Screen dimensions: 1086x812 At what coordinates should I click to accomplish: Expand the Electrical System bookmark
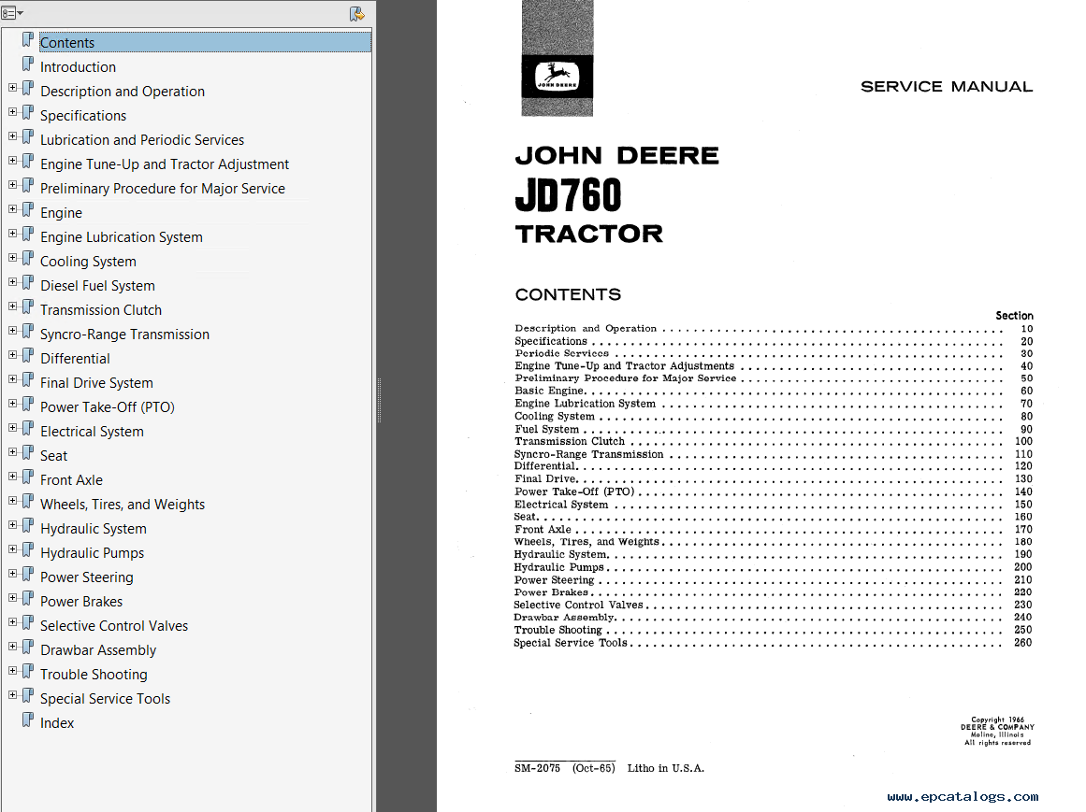[12, 428]
